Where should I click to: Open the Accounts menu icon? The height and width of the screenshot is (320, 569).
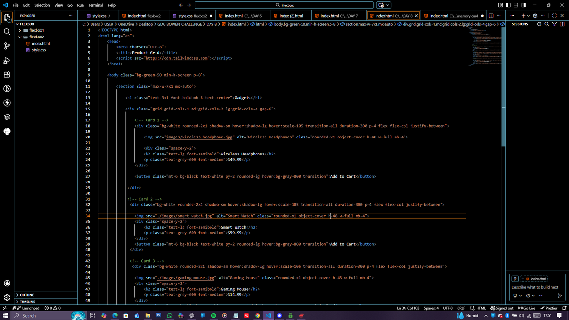(7, 283)
